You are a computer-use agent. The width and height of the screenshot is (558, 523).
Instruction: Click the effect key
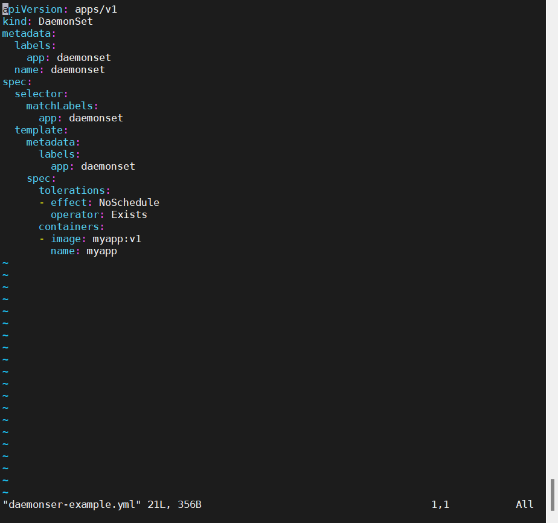69,203
